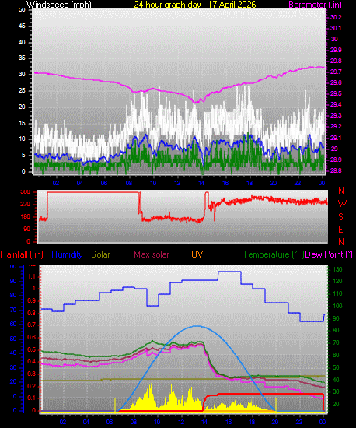Click hour label 12 under the windspeed graph

pos(177,183)
